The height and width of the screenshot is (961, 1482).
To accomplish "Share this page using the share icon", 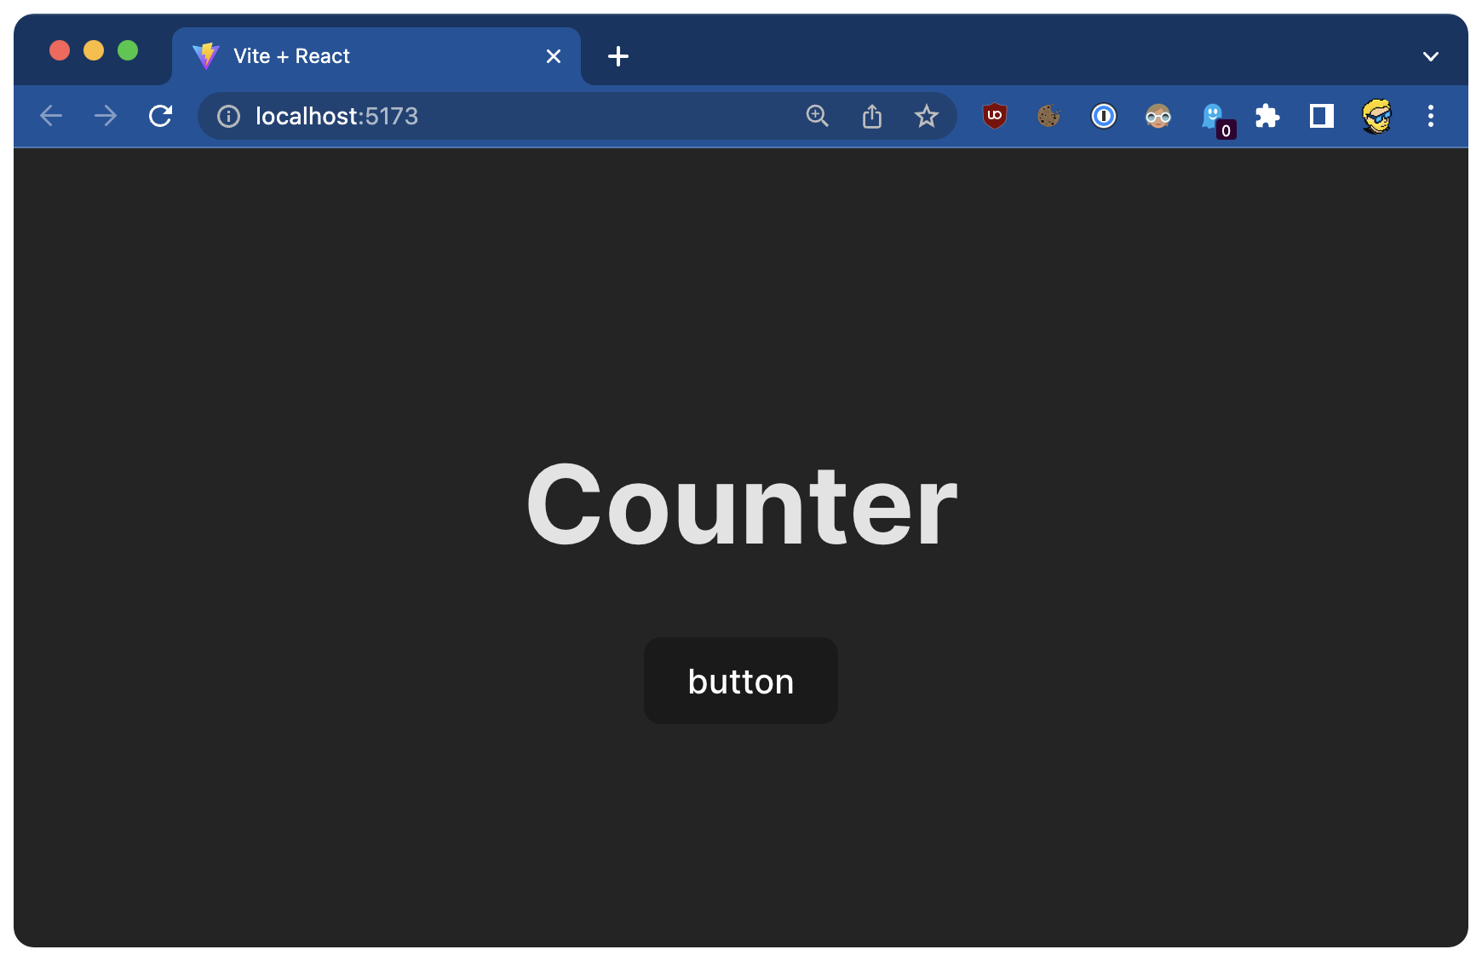I will pyautogui.click(x=871, y=116).
